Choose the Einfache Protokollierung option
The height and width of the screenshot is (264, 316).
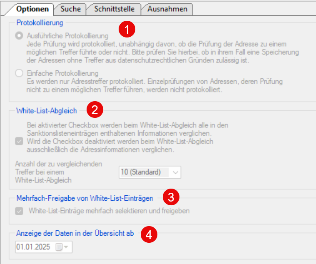pyautogui.click(x=19, y=73)
